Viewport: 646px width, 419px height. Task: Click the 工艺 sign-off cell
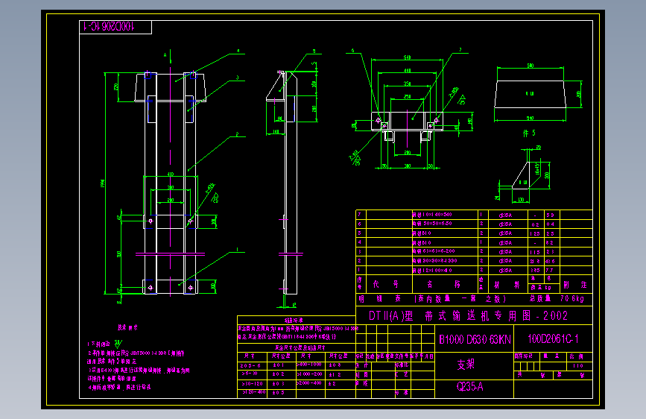click(x=402, y=374)
